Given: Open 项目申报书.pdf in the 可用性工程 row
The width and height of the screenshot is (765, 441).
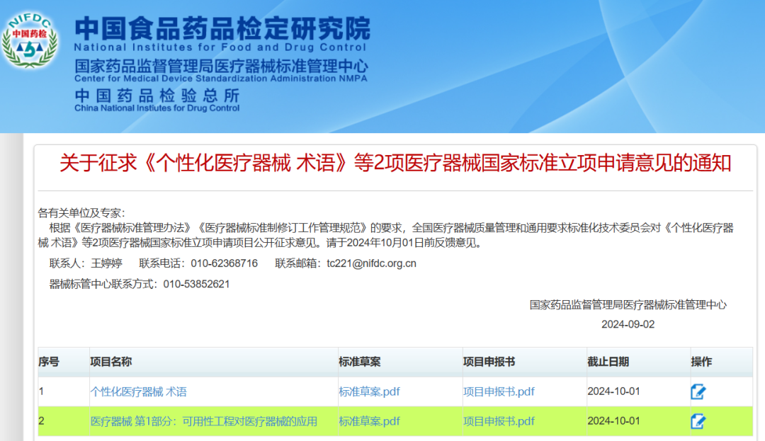Looking at the screenshot, I should click(499, 421).
